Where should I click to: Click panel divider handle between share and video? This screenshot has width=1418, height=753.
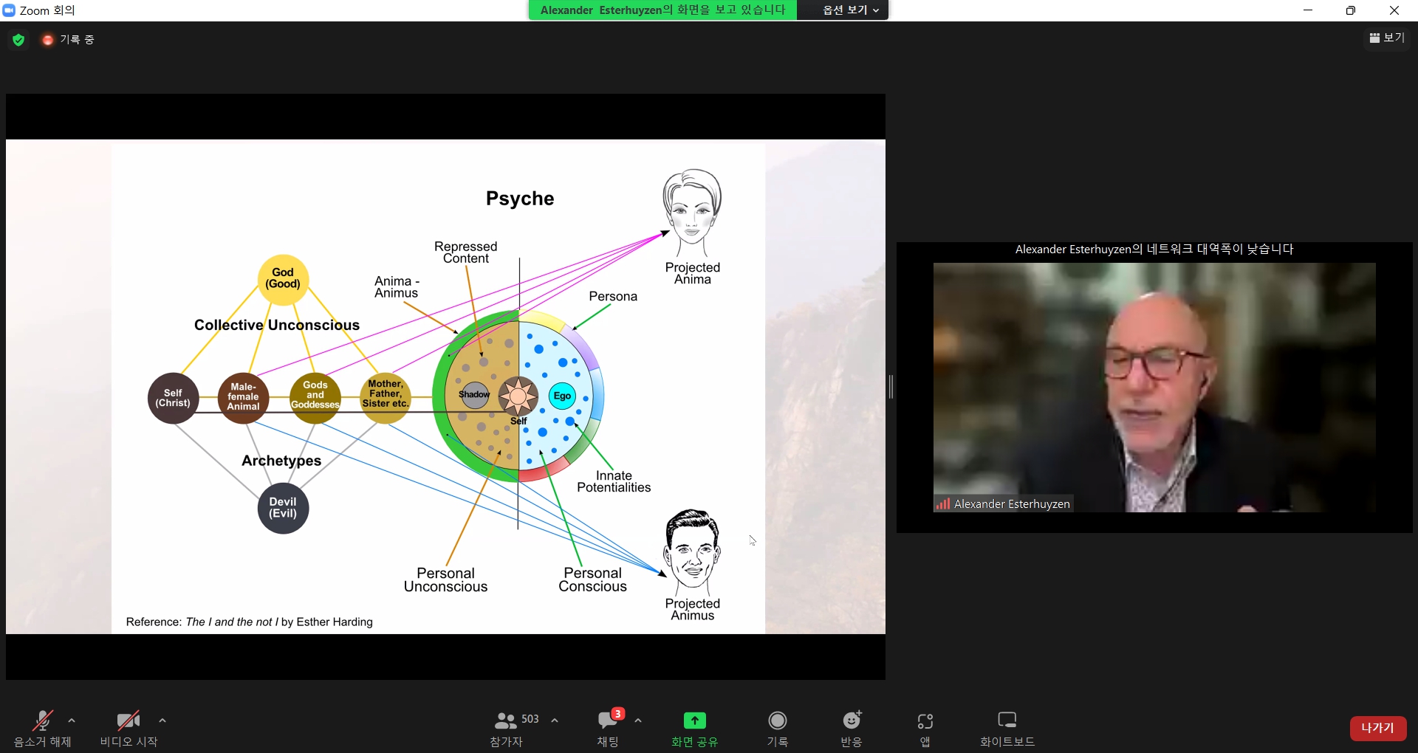tap(891, 387)
